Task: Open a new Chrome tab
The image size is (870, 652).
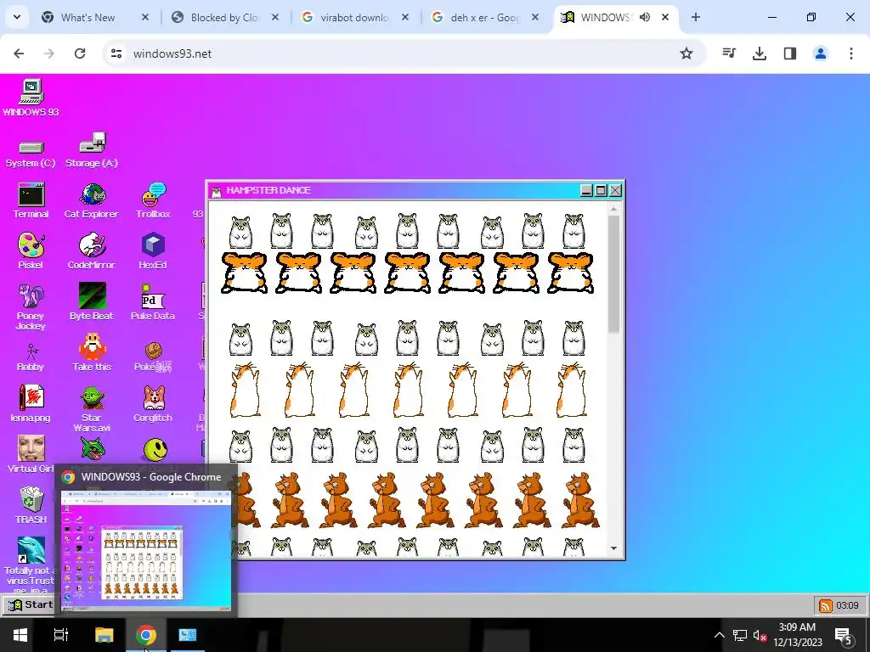Action: pyautogui.click(x=696, y=17)
